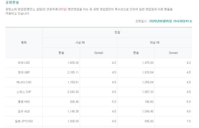The height and width of the screenshot is (128, 199).
Task: Click USD selling rate 1,475.00
Action: (x=148, y=63)
